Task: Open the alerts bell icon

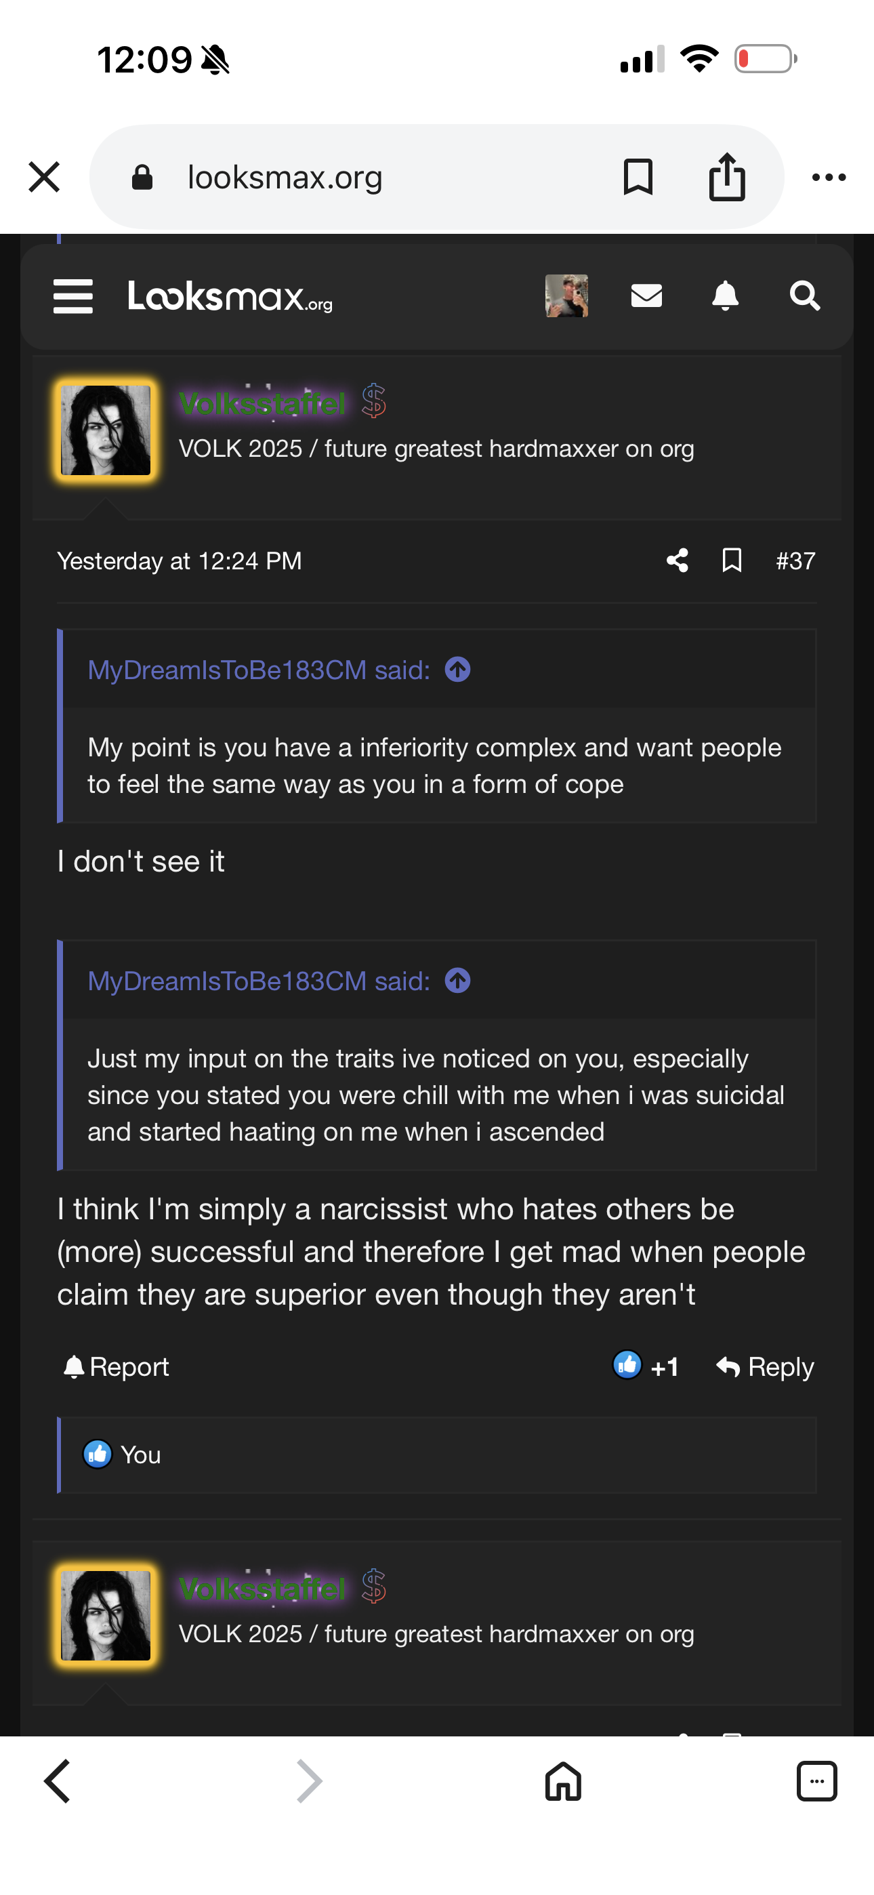Action: click(725, 296)
